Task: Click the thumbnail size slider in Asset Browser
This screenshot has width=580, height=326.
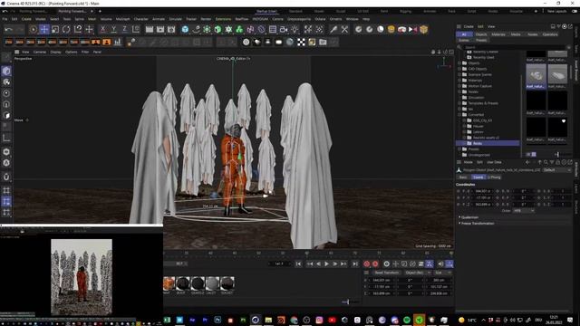Action: (558, 155)
